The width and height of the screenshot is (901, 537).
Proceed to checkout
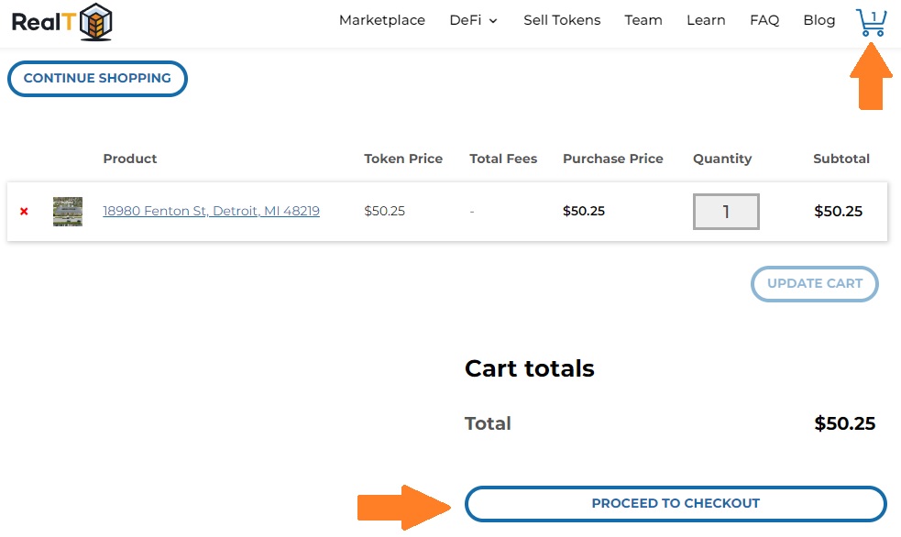tap(675, 503)
